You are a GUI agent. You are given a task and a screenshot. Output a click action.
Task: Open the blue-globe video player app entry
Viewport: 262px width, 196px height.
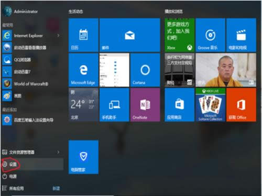click(x=32, y=48)
